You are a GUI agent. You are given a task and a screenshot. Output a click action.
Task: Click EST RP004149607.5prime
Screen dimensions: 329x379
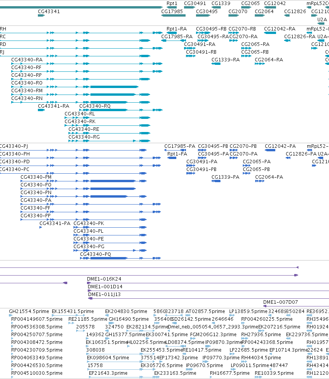point(37,319)
